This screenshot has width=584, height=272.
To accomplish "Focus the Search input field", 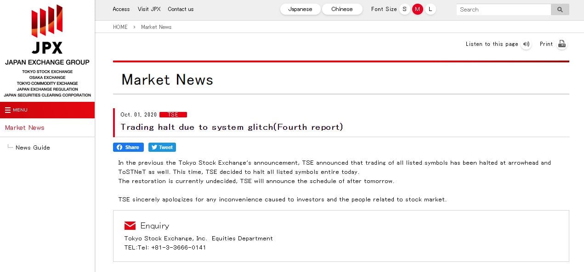I will [504, 10].
